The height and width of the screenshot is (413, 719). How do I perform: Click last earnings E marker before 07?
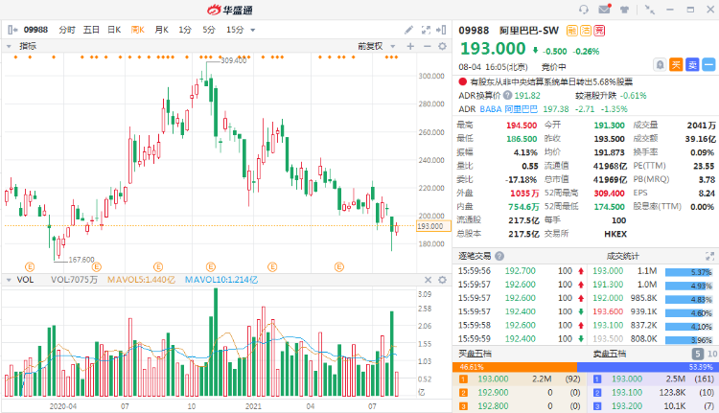pyautogui.click(x=338, y=266)
